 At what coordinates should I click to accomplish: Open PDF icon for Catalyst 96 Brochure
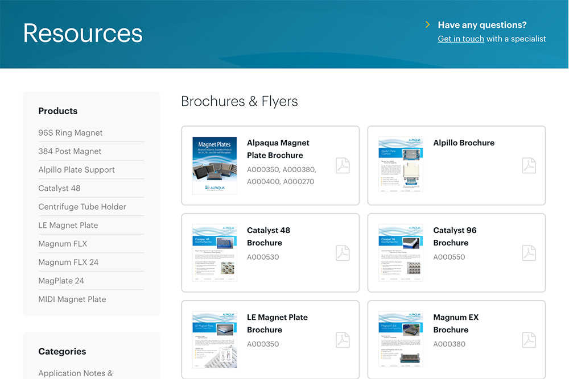click(x=529, y=253)
